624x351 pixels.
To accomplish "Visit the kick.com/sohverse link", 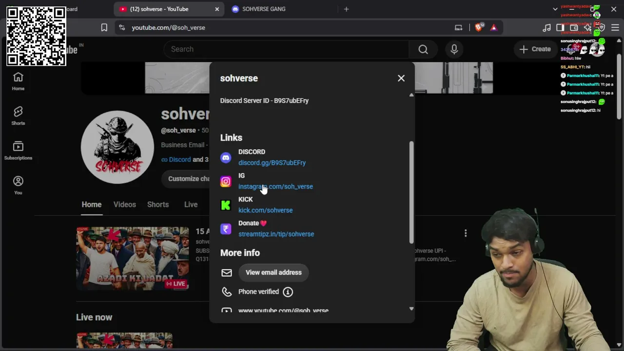I will click(x=265, y=211).
